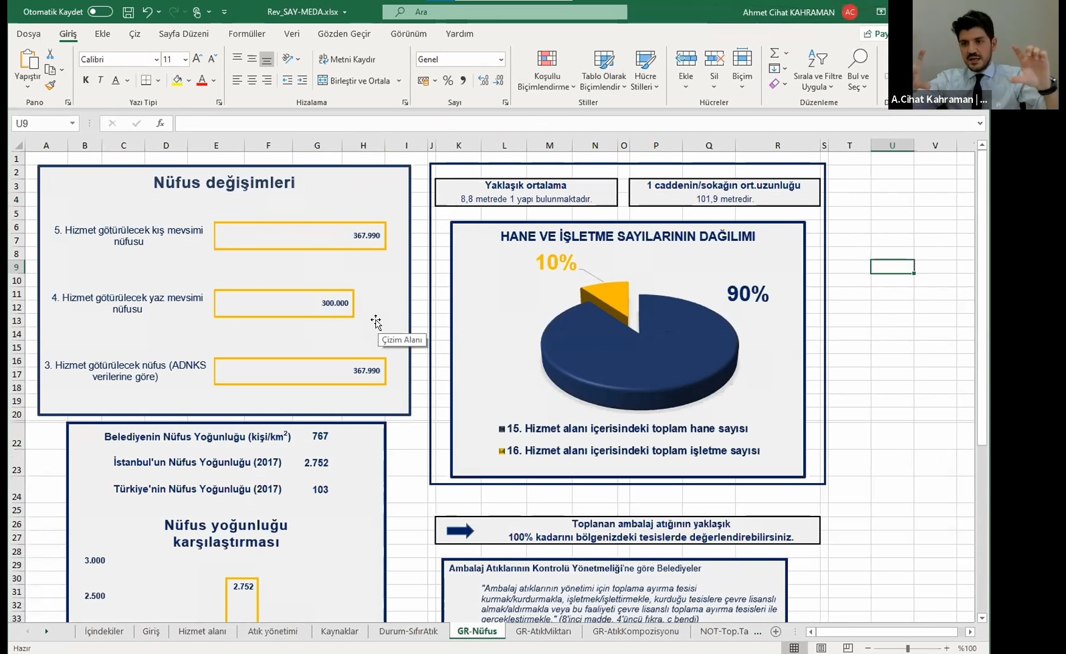
Task: Click the Copy icon
Action: pyautogui.click(x=51, y=69)
